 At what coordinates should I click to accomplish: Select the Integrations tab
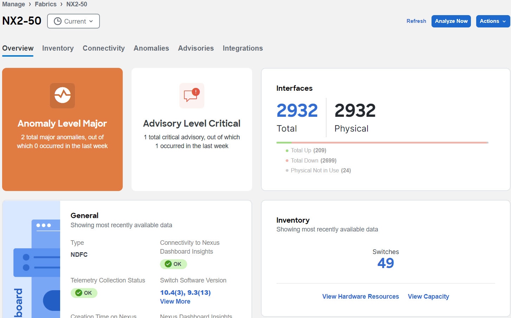pos(243,48)
